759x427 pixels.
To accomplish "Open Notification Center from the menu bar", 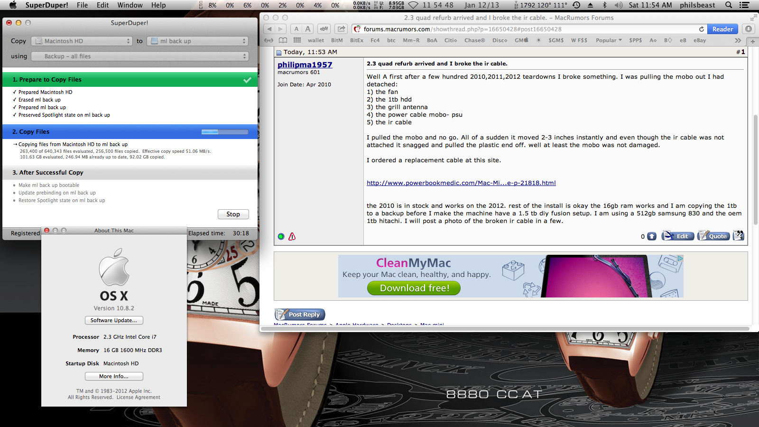I will [x=744, y=5].
